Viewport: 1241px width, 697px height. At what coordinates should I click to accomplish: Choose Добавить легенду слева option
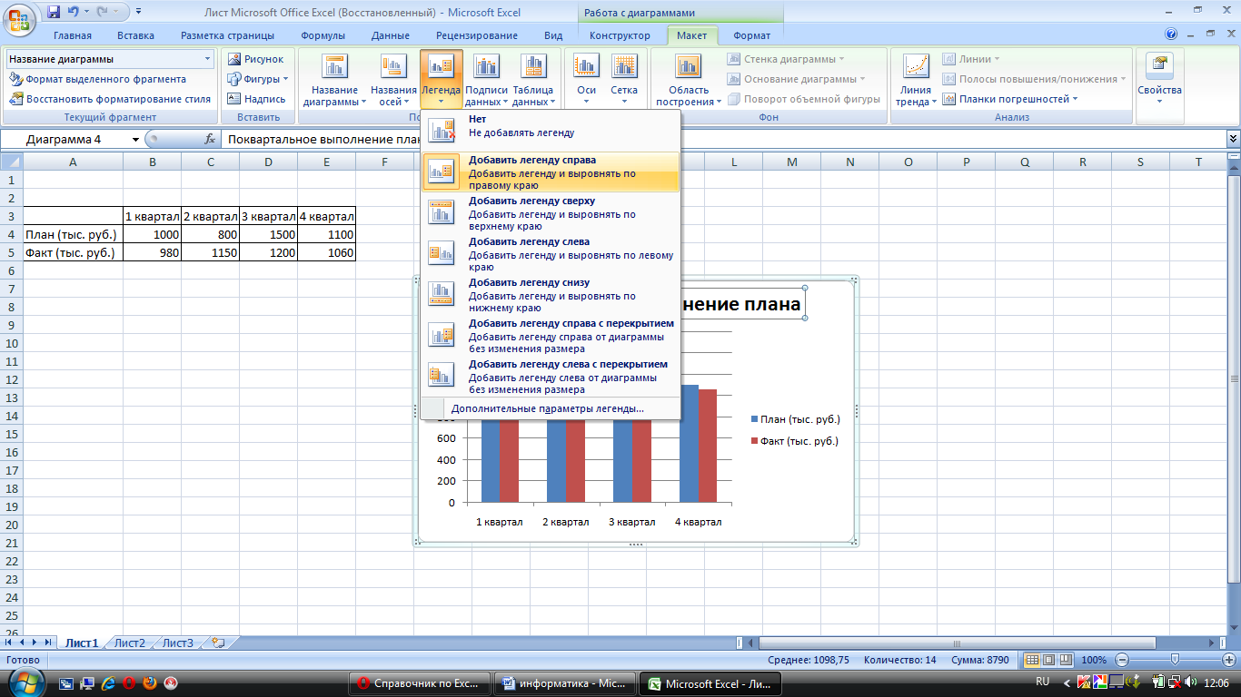pyautogui.click(x=551, y=254)
